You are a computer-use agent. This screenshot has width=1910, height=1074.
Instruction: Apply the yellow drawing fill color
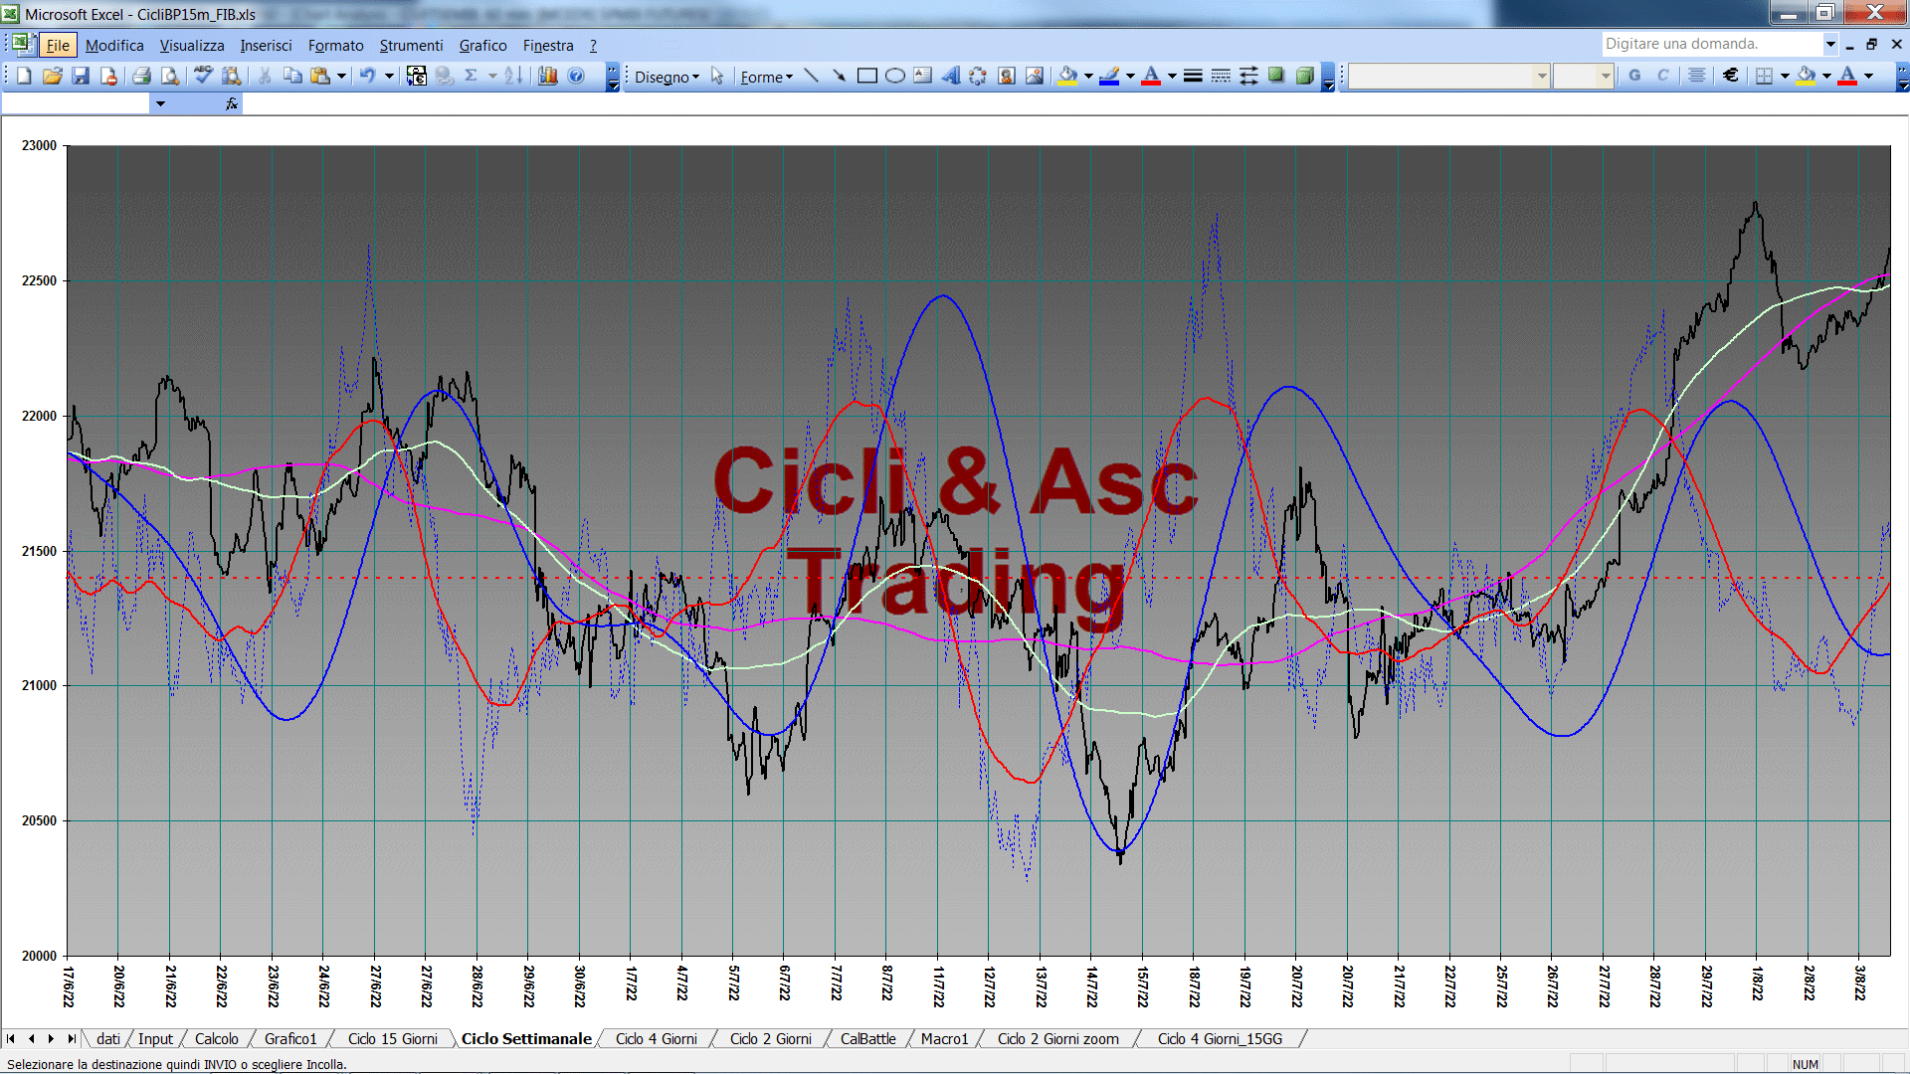pyautogui.click(x=1068, y=76)
